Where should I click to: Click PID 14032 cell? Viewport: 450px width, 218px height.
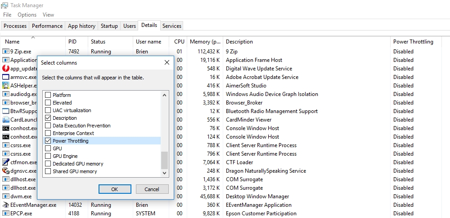(75, 205)
